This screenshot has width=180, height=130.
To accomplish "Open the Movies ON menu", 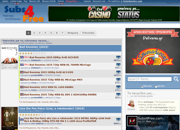I will pos(34,1).
